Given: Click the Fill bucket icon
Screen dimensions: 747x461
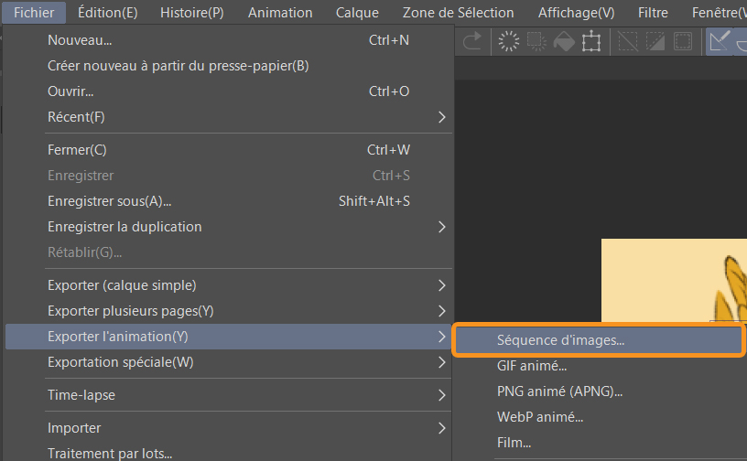Looking at the screenshot, I should click(564, 41).
